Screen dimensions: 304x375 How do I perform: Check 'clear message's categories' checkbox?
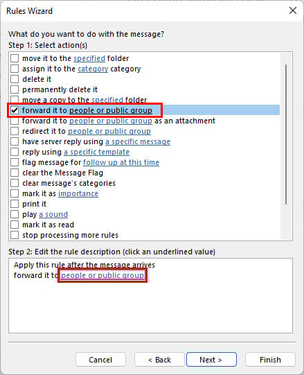point(15,183)
